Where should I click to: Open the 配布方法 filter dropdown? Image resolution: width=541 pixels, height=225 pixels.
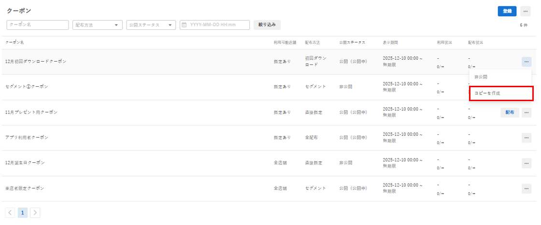tap(97, 25)
